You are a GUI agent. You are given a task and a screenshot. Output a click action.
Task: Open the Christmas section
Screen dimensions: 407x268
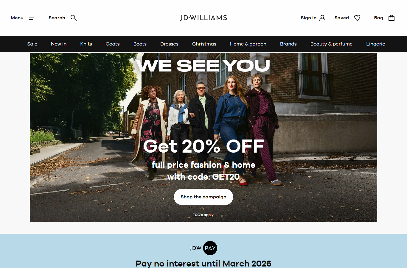pos(204,44)
